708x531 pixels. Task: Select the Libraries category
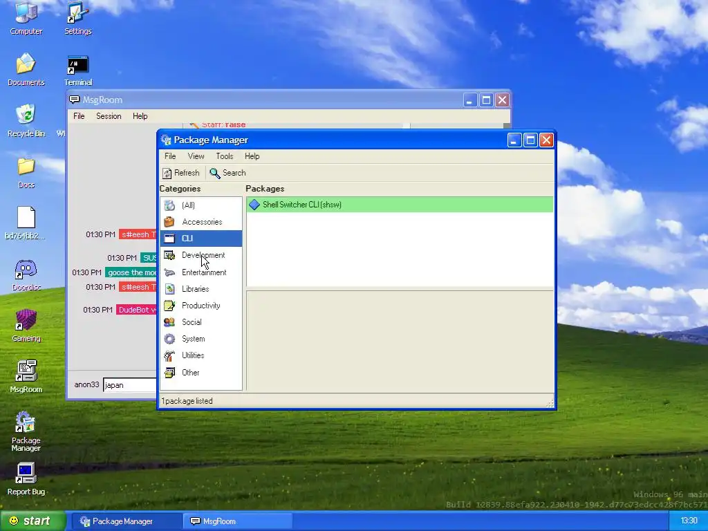click(201, 289)
